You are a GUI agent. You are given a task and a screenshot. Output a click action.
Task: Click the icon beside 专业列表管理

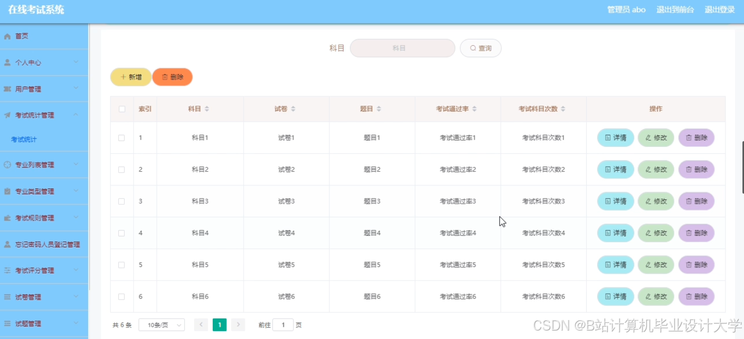pos(7,165)
